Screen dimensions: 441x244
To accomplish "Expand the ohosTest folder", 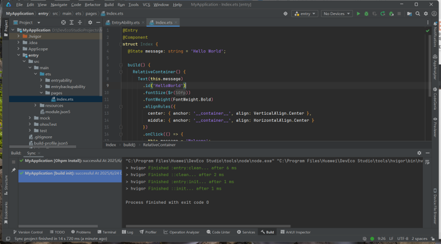I will pos(30,124).
